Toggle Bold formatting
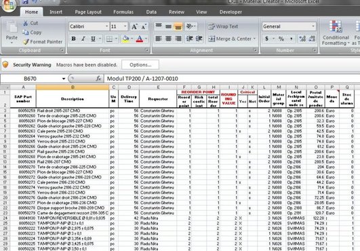 point(73,39)
